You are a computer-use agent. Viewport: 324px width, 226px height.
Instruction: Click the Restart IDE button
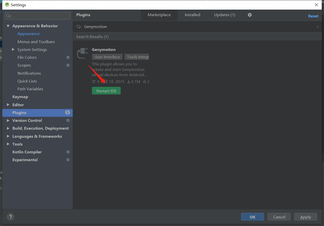click(x=106, y=91)
